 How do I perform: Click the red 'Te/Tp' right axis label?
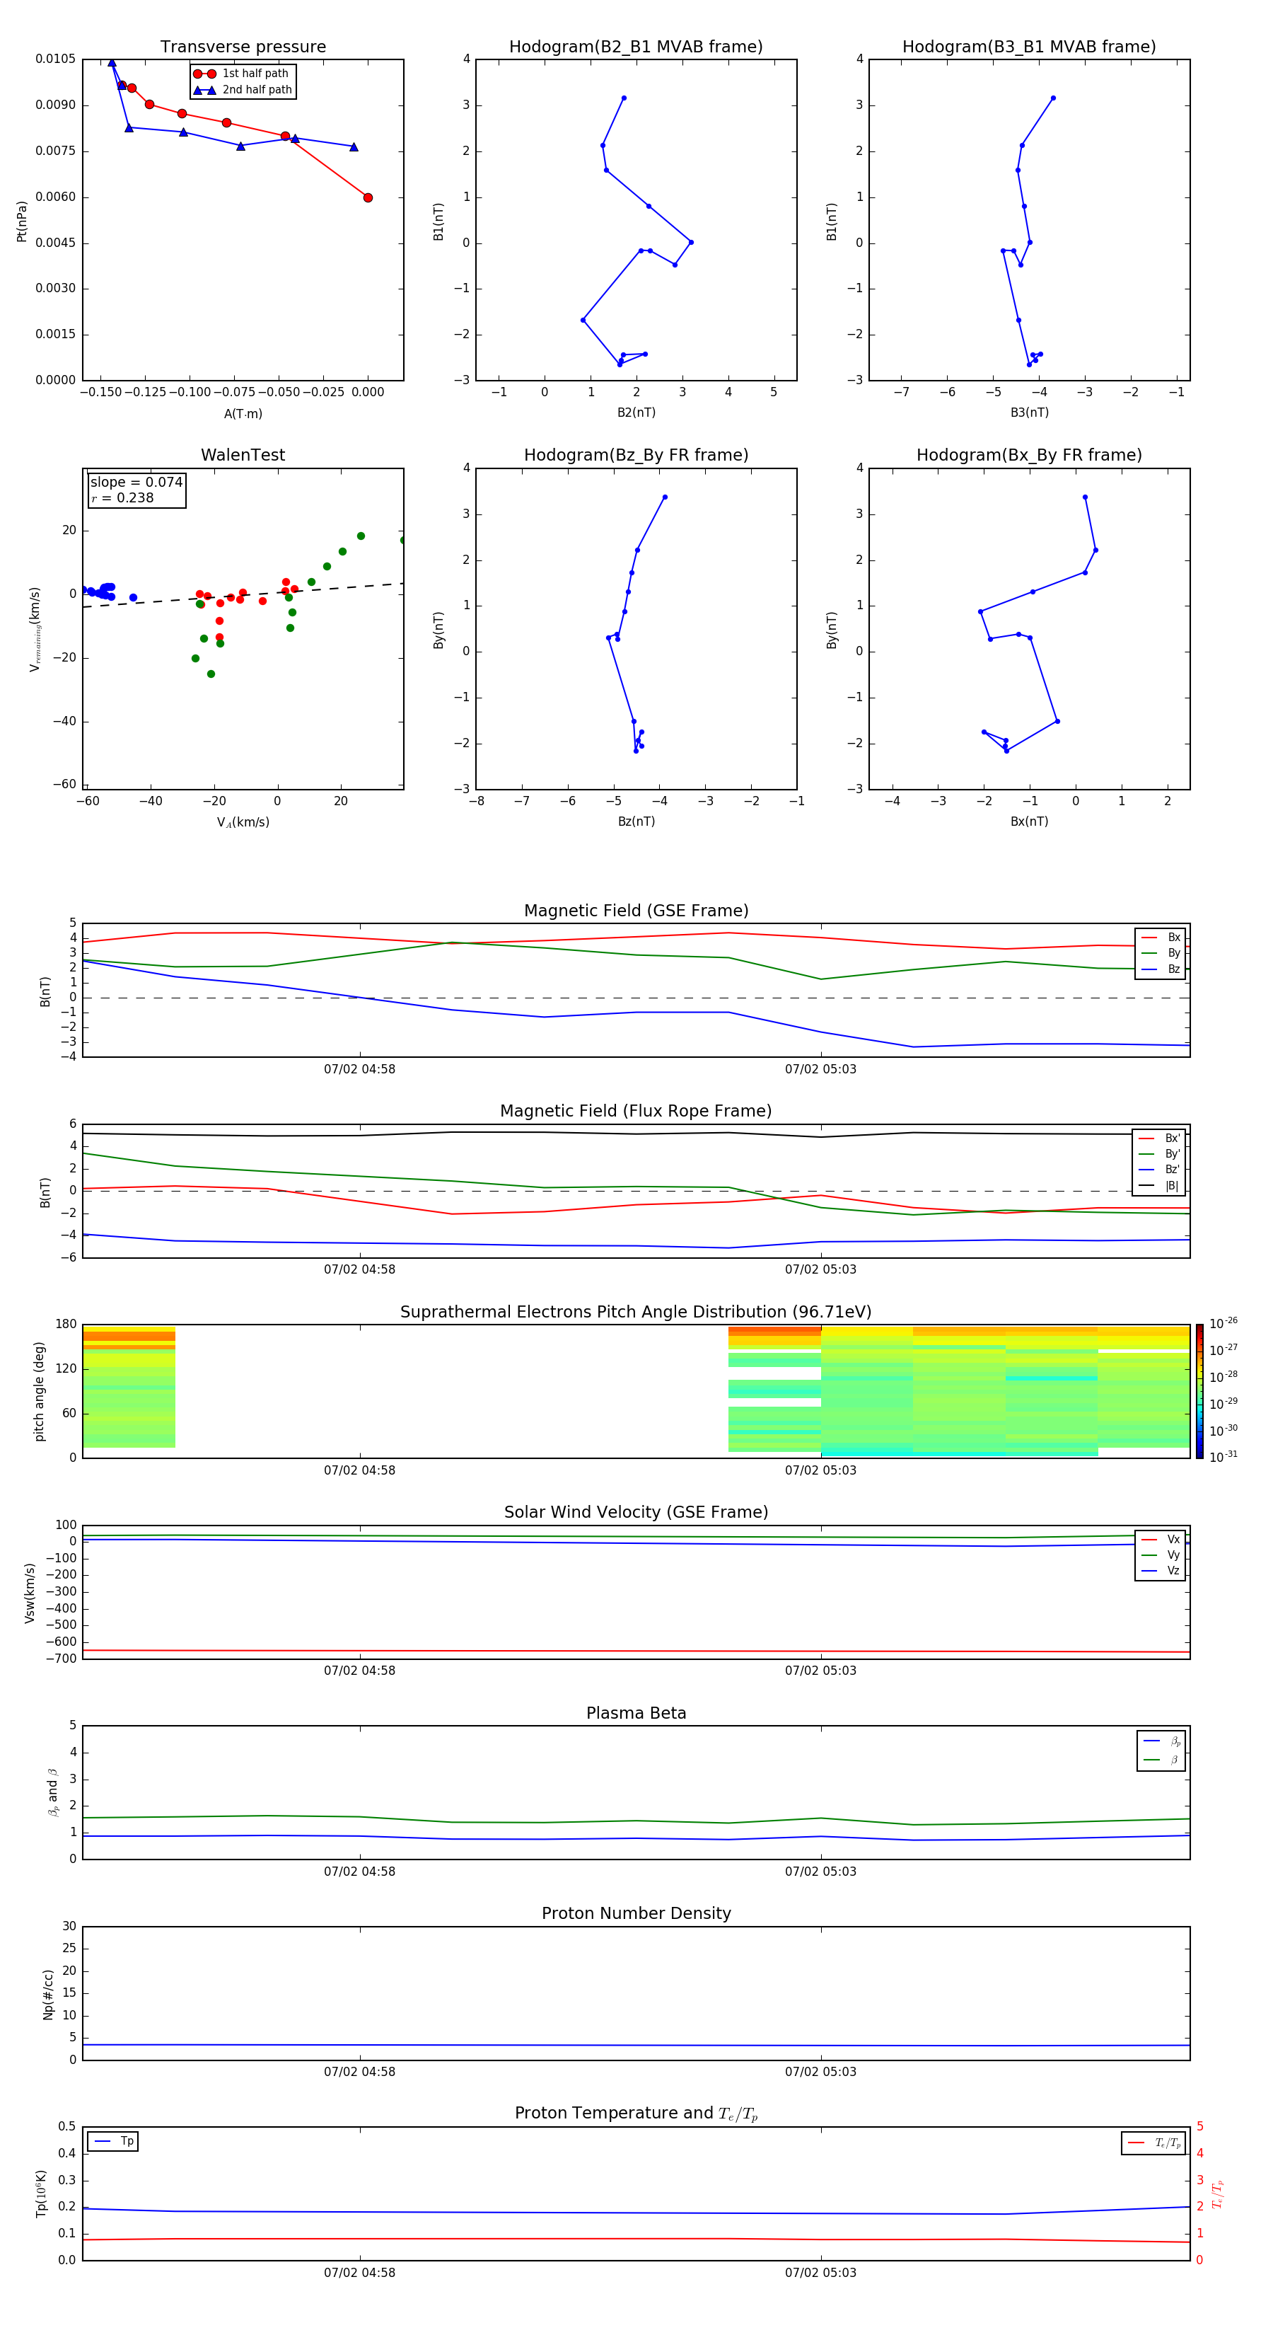pos(1218,2194)
